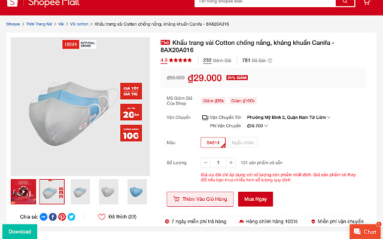
Task: Open Vải cotton breadcrumb link
Action: click(79, 24)
